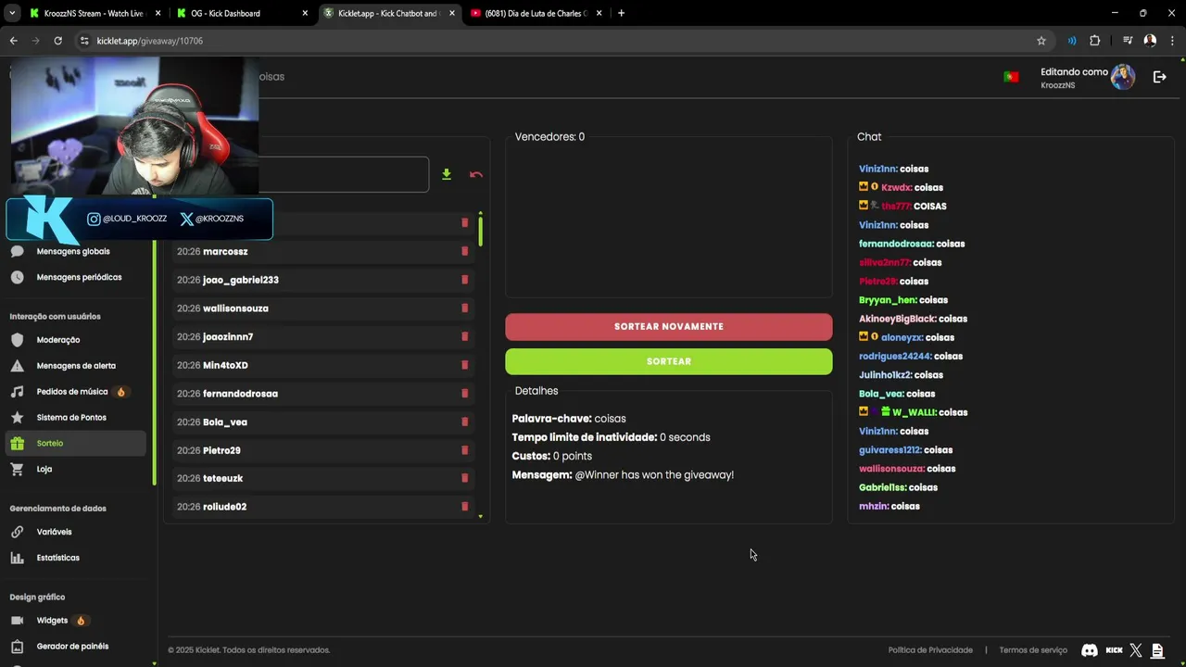
Task: Delete teteeuzk from the giveaway entries
Action: point(464,478)
